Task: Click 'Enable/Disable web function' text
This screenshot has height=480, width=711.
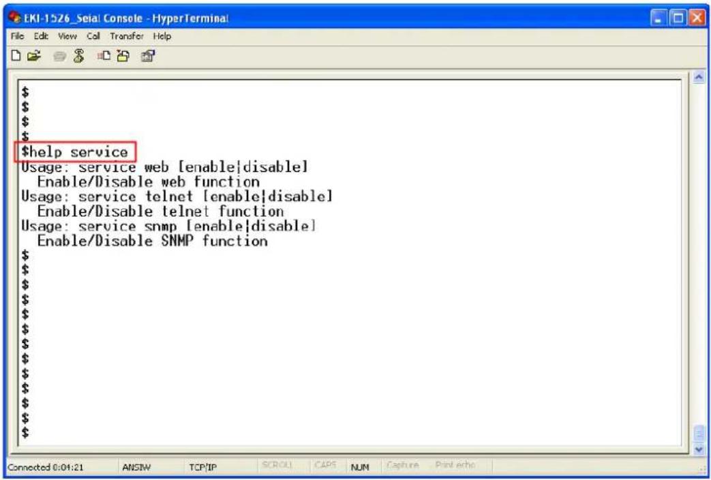Action: (149, 182)
